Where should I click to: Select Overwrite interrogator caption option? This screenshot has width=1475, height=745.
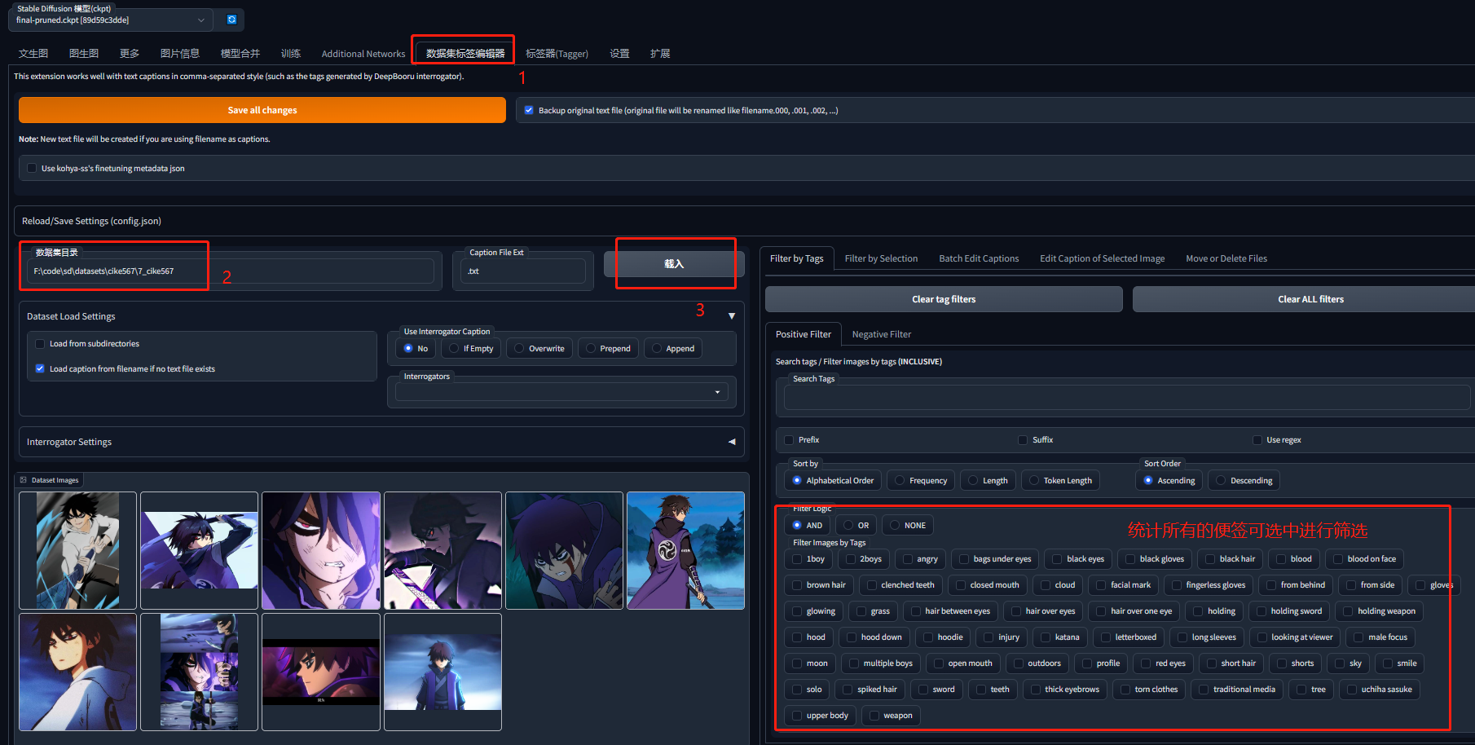click(539, 348)
